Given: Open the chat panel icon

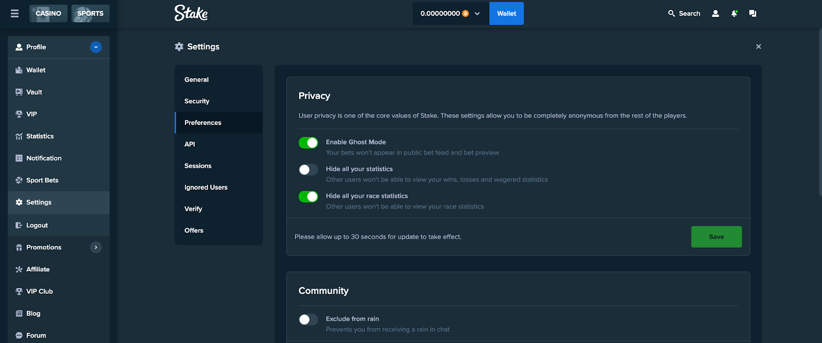Looking at the screenshot, I should coord(753,13).
